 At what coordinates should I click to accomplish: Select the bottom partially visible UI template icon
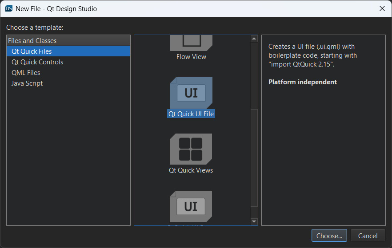pyautogui.click(x=191, y=206)
